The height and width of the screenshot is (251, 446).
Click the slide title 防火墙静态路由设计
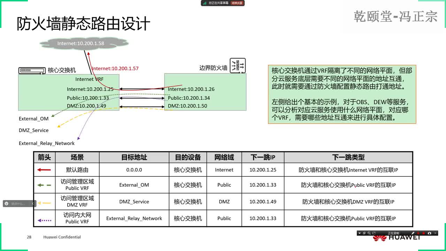click(x=84, y=24)
